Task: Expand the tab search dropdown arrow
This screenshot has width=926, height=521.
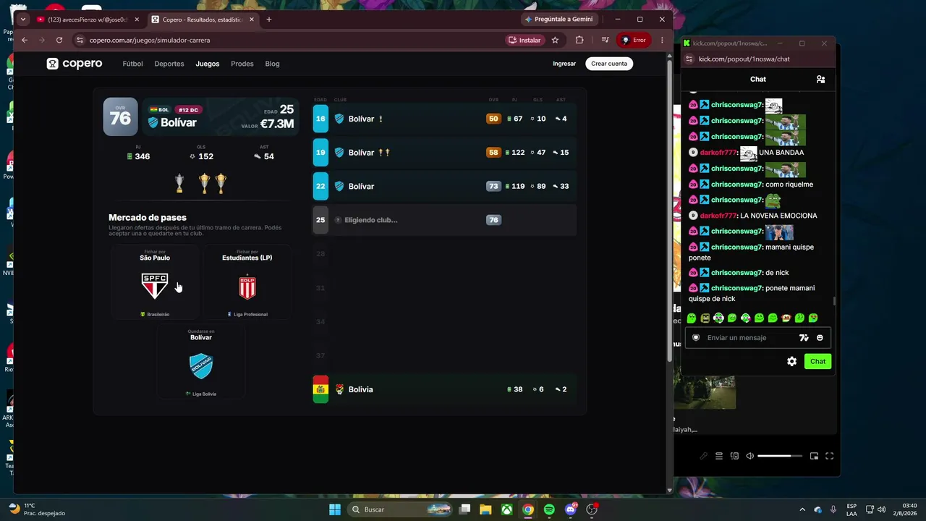Action: [x=22, y=20]
